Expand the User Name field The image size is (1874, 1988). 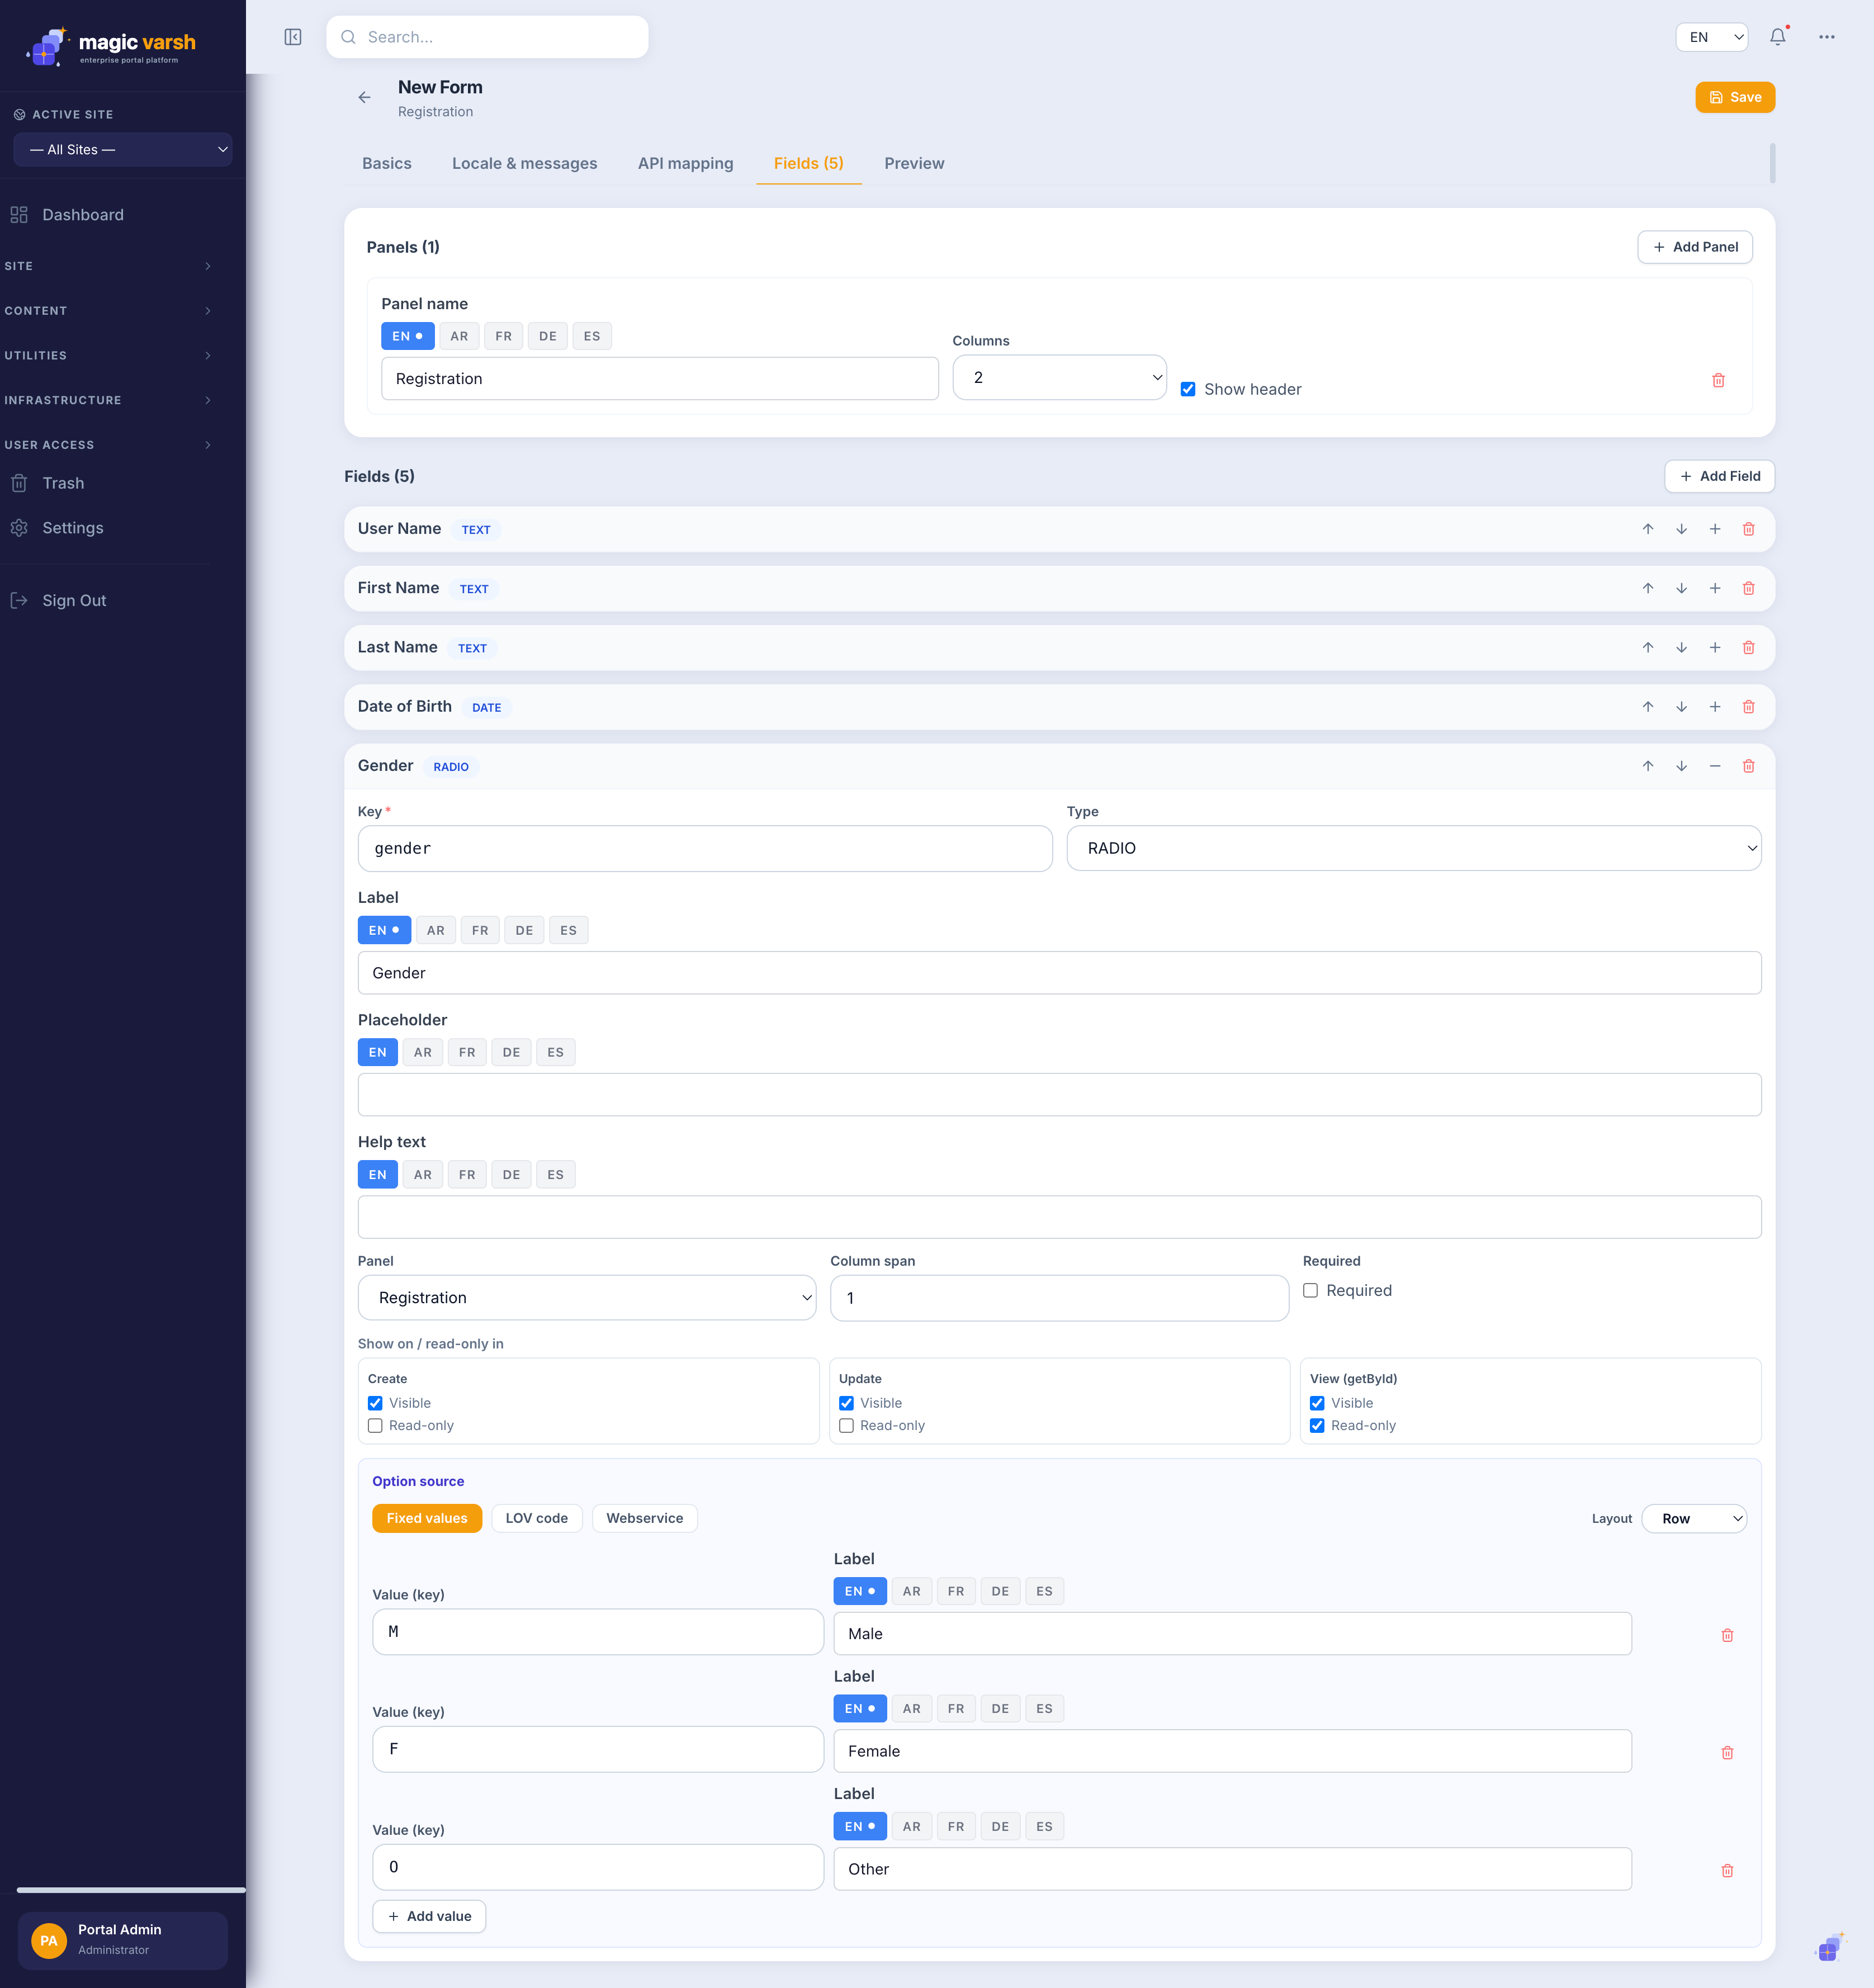pos(1715,529)
